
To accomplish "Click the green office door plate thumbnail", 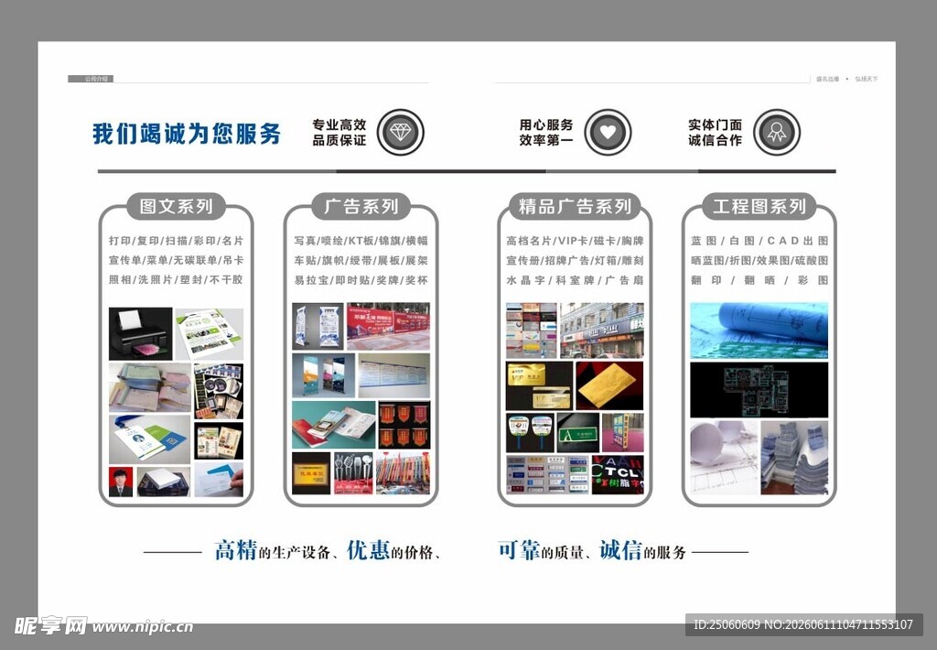I will [578, 432].
